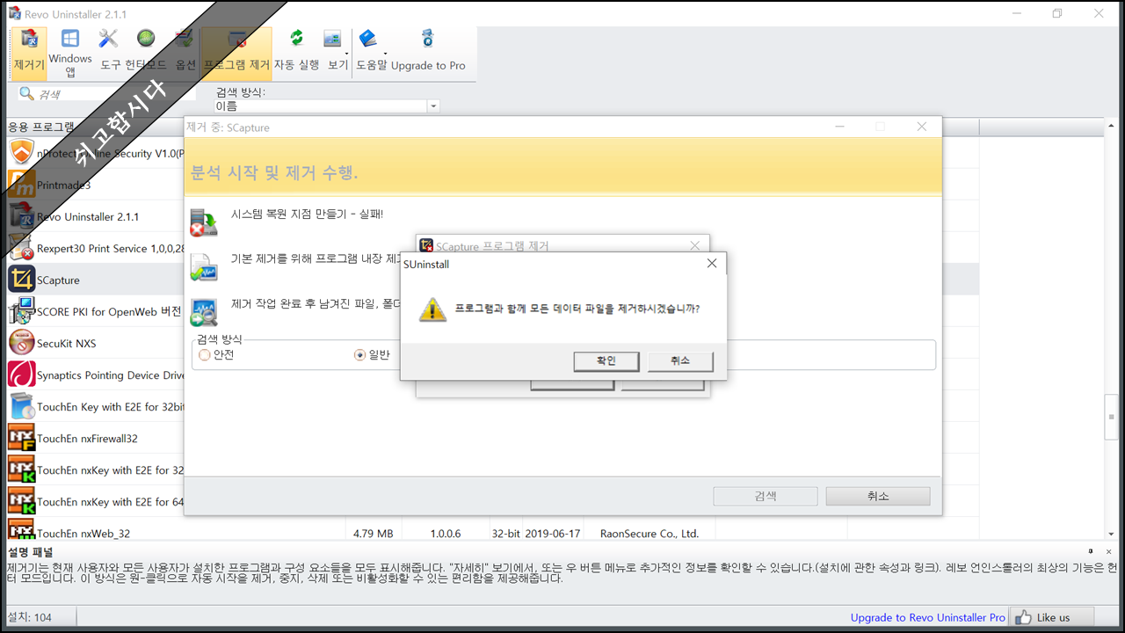Click the 4.79 MB size cell
1125x633 pixels.
[x=373, y=533]
